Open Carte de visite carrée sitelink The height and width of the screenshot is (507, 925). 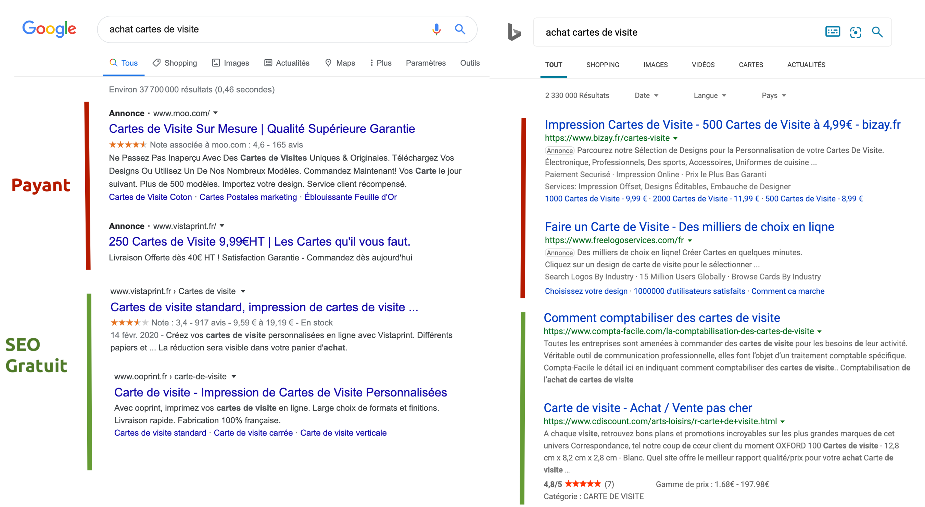click(253, 433)
